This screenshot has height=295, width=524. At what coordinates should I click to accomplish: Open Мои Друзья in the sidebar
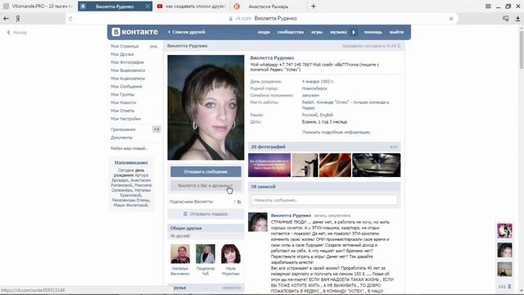coord(122,54)
